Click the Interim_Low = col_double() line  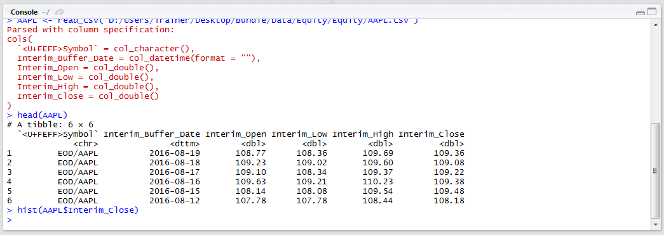(86, 77)
